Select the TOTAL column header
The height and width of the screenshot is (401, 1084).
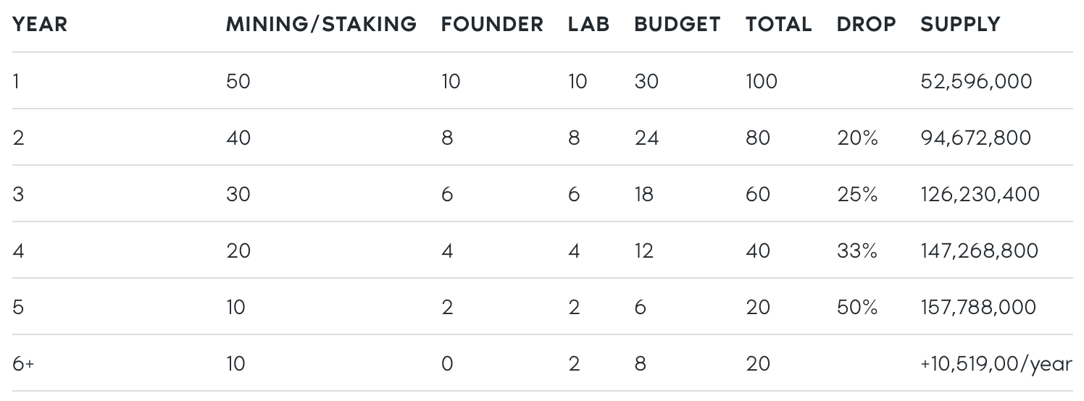click(x=779, y=24)
